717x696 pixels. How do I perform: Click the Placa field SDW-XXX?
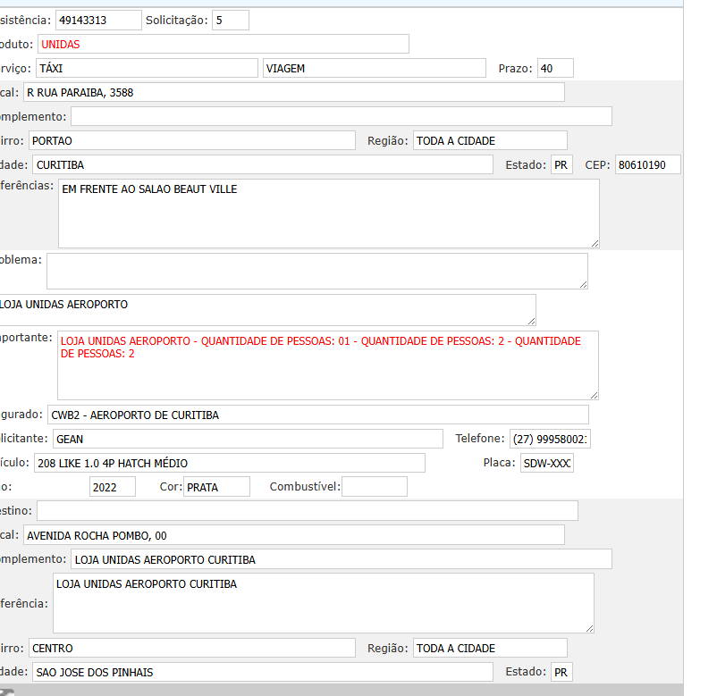[x=547, y=463]
